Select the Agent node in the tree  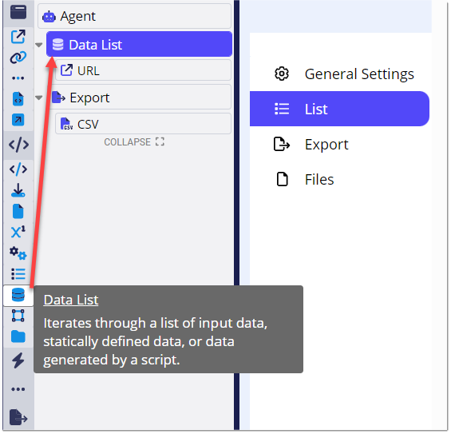point(134,16)
